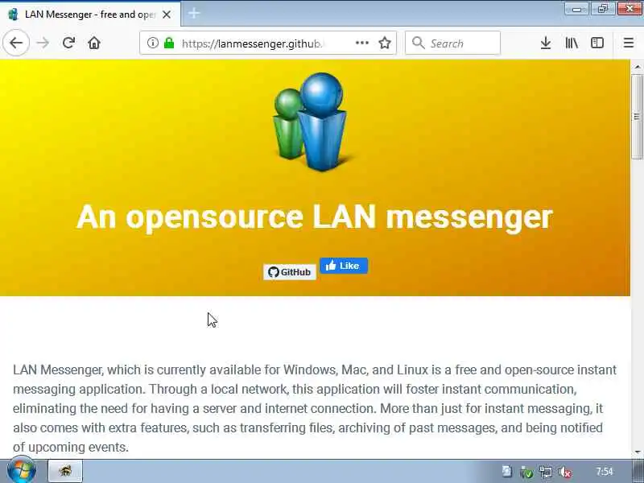The width and height of the screenshot is (644, 483).
Task: Open the Firefox home page
Action: tap(94, 43)
